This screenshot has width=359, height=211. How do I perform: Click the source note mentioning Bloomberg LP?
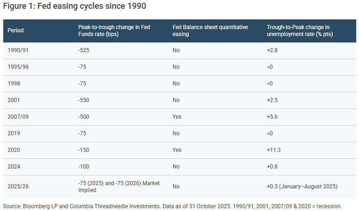(172, 206)
